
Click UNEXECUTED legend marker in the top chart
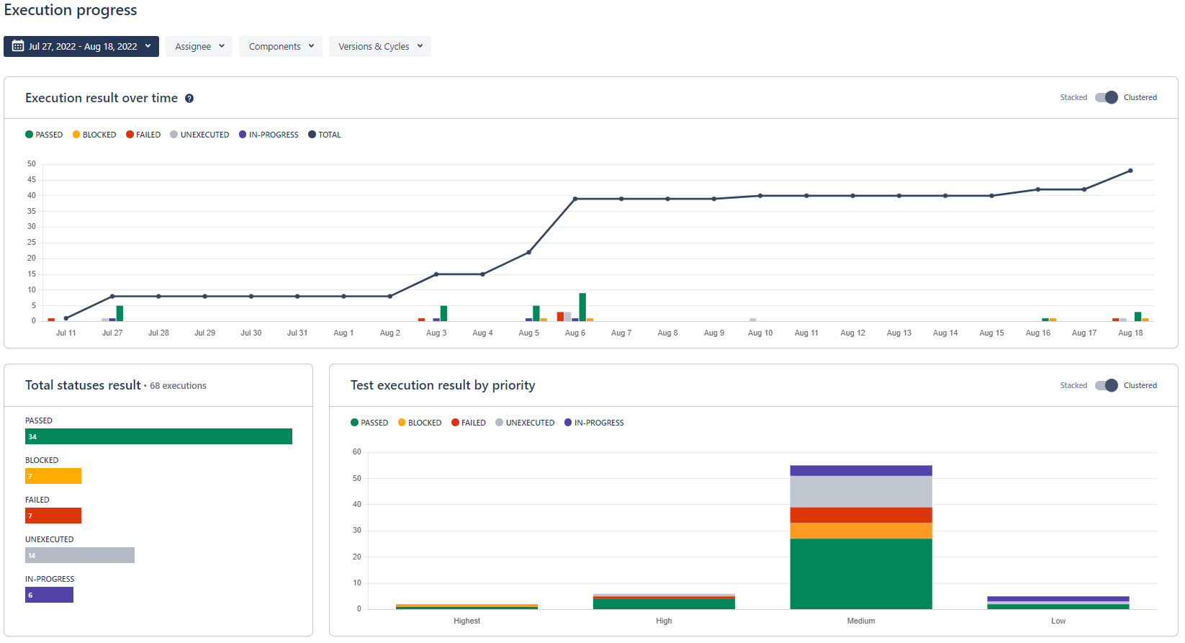coord(174,135)
